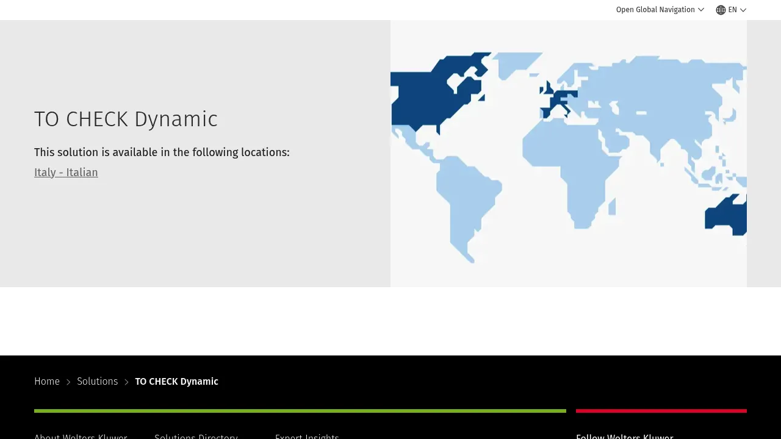Click the TO CHECK Dynamic page heading
The width and height of the screenshot is (781, 439).
click(126, 119)
